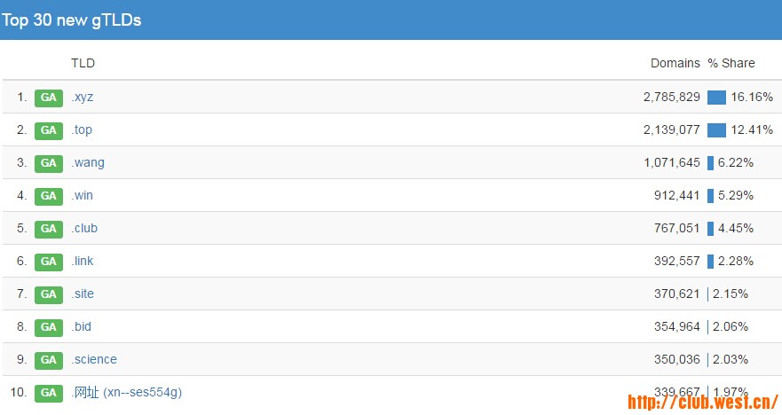Click the .xyz 16.16% share bar

(716, 98)
